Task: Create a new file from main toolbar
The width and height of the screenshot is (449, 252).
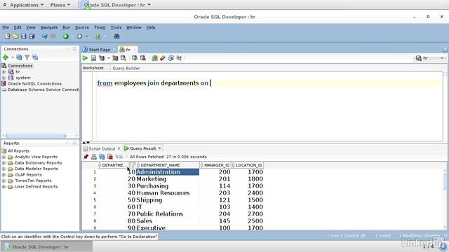Action: click(8, 36)
